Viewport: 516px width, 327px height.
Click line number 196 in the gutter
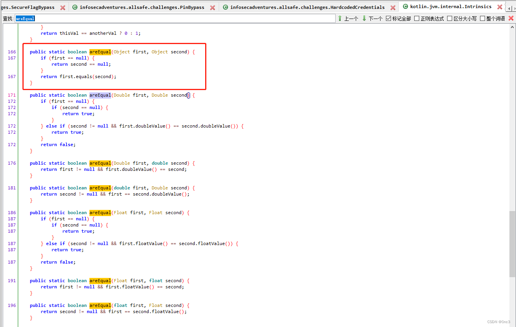point(12,305)
